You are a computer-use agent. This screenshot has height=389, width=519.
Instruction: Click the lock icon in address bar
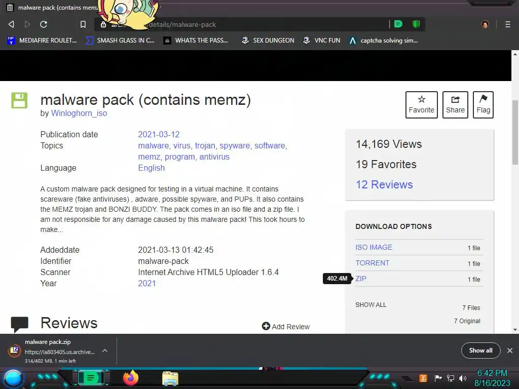[x=103, y=24]
